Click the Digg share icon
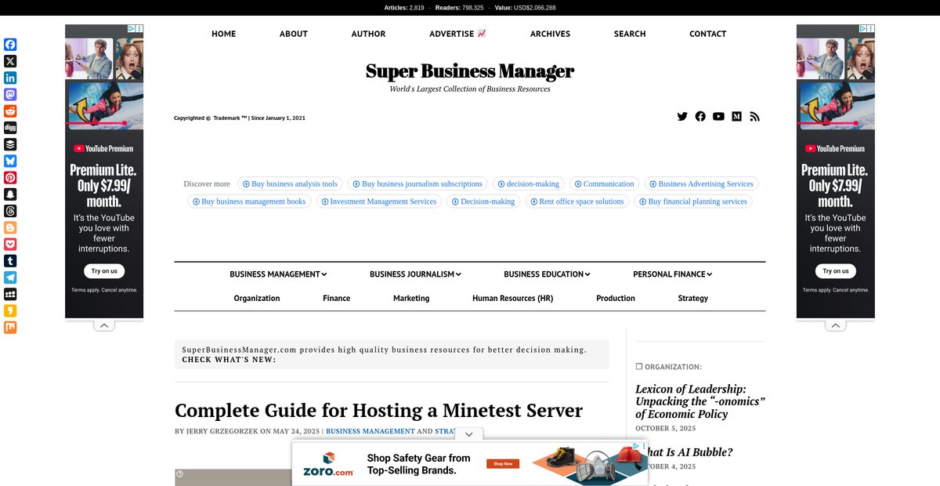This screenshot has width=940, height=486. 10,128
